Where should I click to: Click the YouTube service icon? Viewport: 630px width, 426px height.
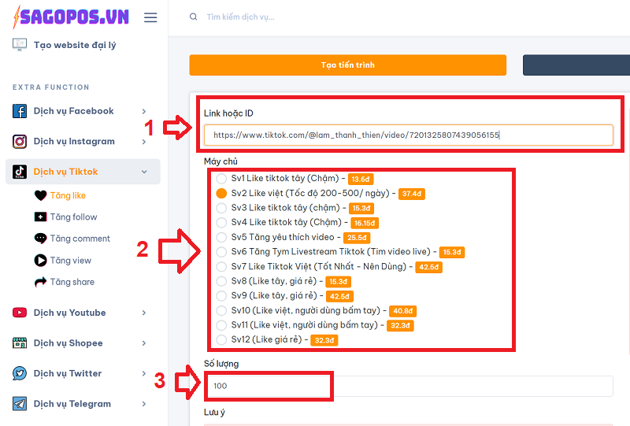pyautogui.click(x=20, y=313)
